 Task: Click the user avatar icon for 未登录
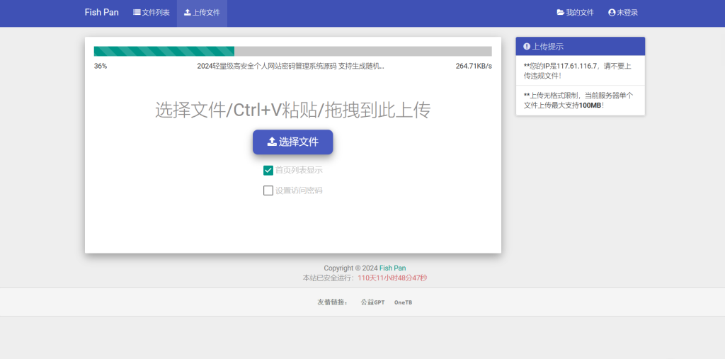(x=612, y=13)
